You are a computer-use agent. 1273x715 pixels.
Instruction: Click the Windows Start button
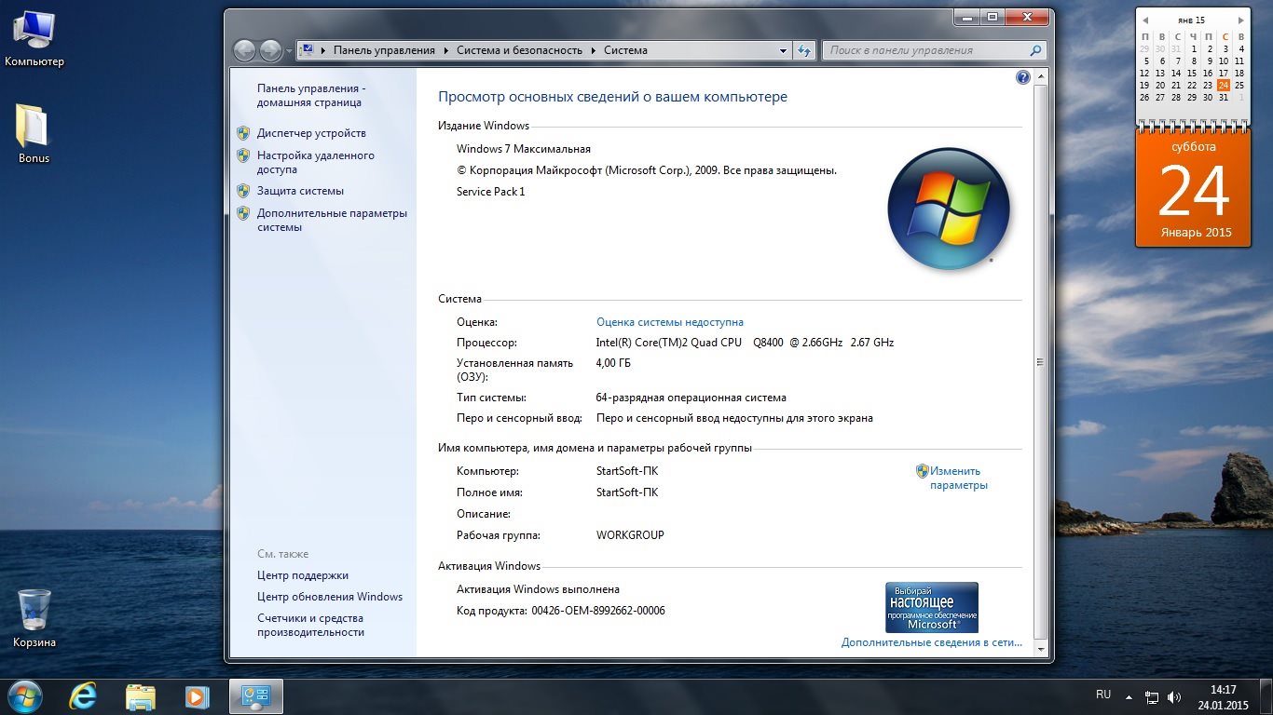click(x=23, y=695)
